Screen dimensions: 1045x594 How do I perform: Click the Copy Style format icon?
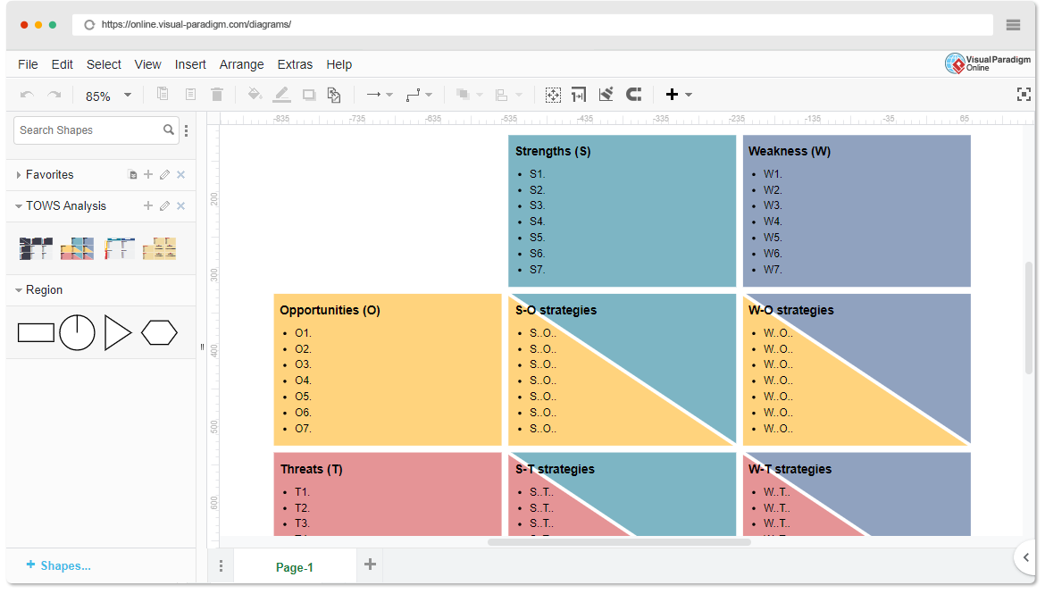334,95
